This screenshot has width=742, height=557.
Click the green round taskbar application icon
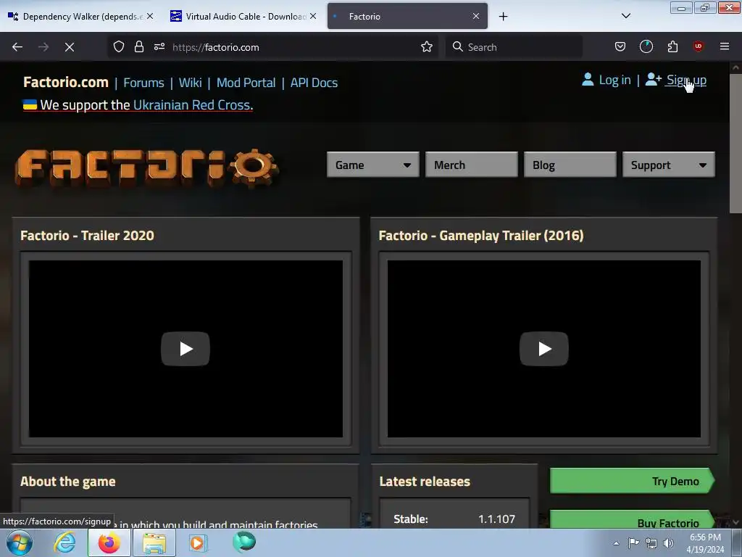click(x=244, y=542)
